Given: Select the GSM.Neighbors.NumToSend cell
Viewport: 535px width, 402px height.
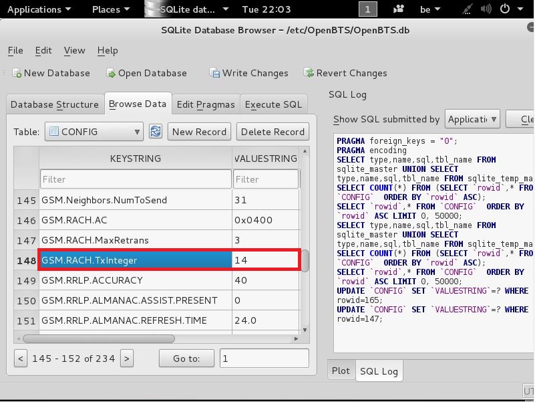Looking at the screenshot, I should click(x=136, y=200).
